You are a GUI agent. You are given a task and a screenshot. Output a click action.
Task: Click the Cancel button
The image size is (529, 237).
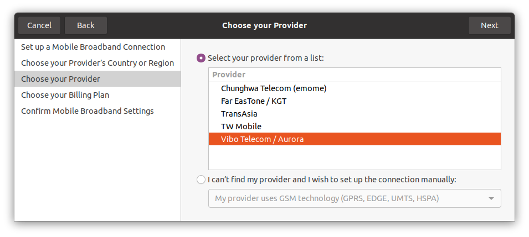click(x=39, y=25)
